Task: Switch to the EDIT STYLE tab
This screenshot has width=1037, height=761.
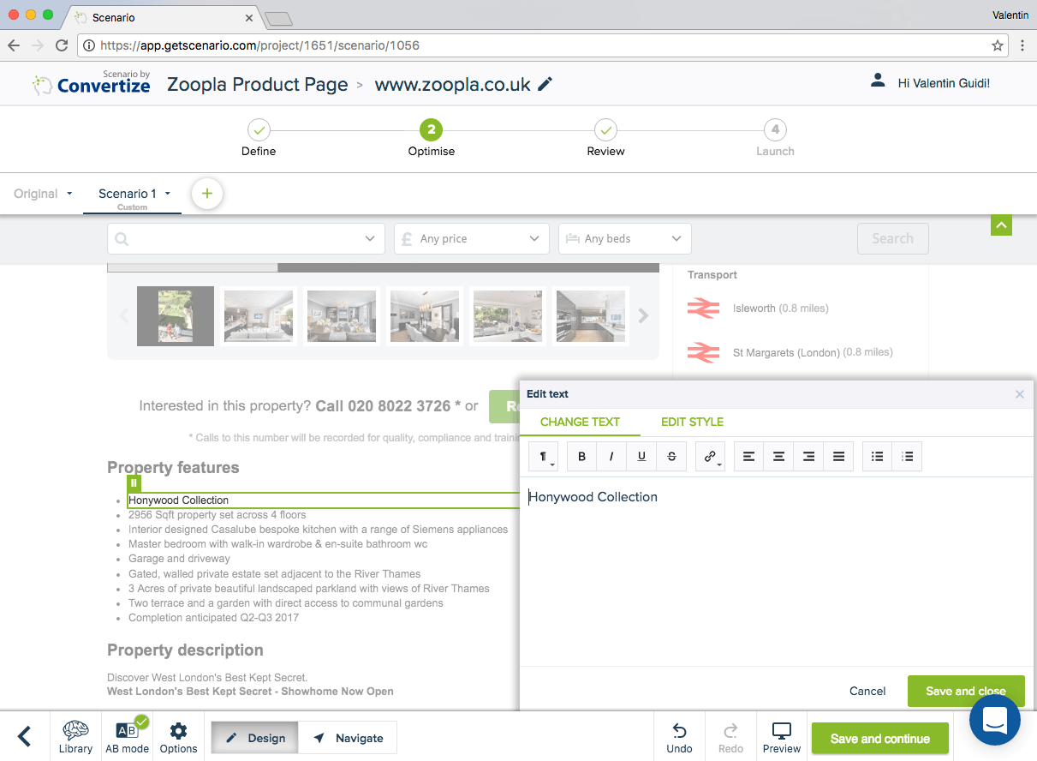Action: (692, 422)
